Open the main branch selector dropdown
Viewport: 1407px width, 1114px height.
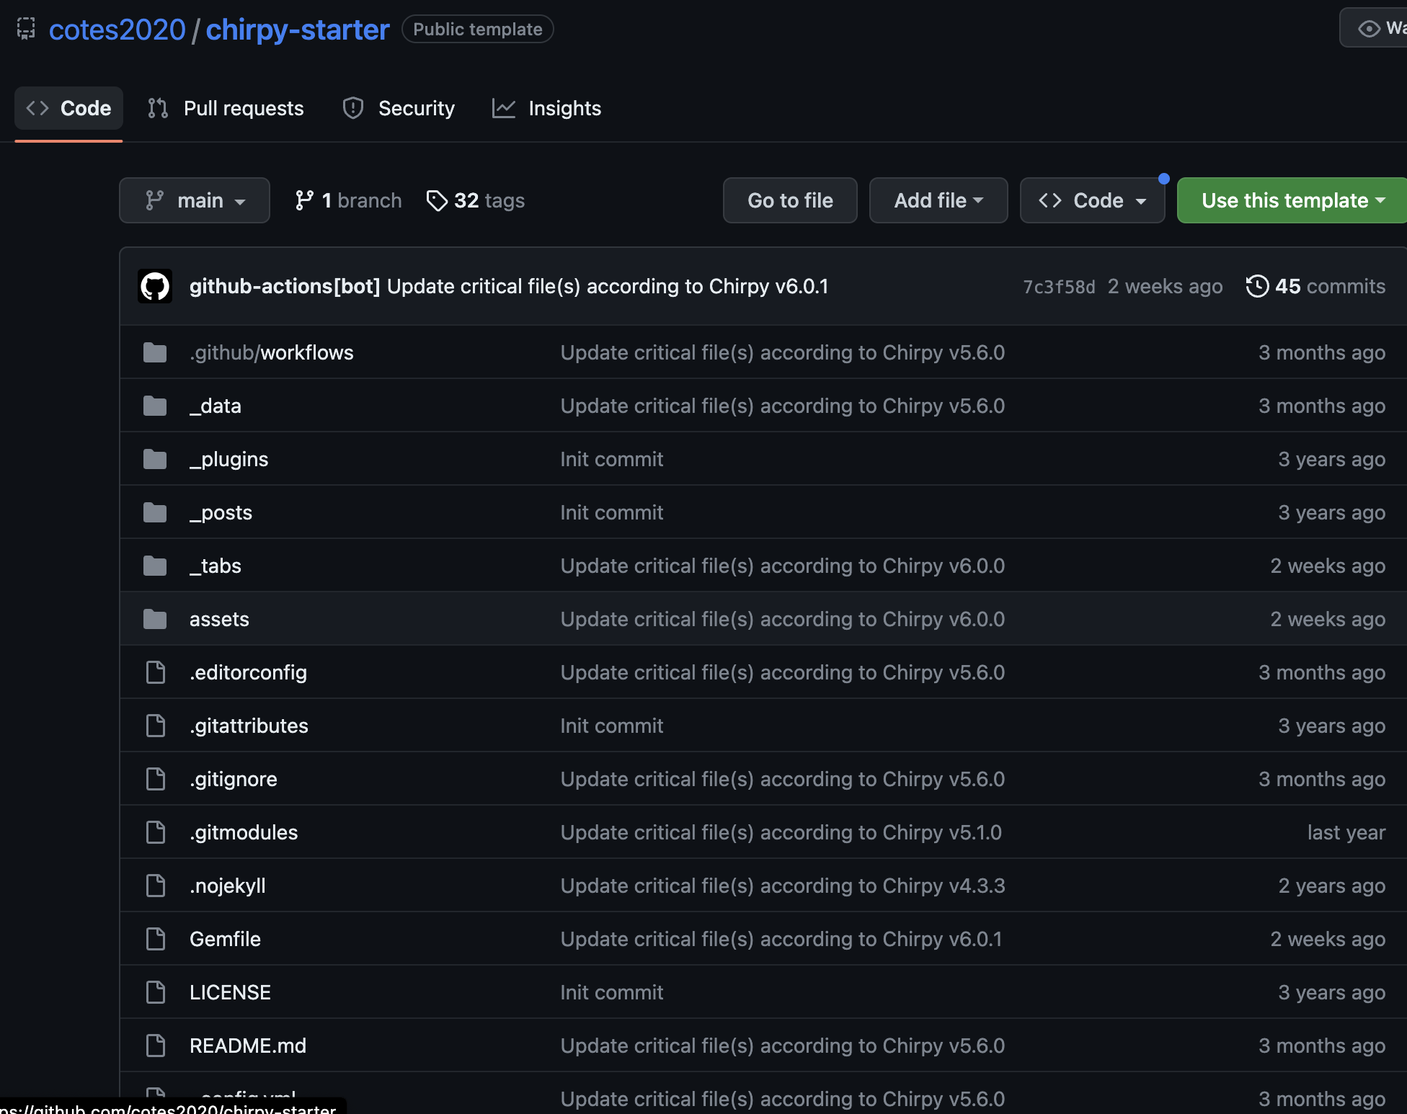click(195, 200)
